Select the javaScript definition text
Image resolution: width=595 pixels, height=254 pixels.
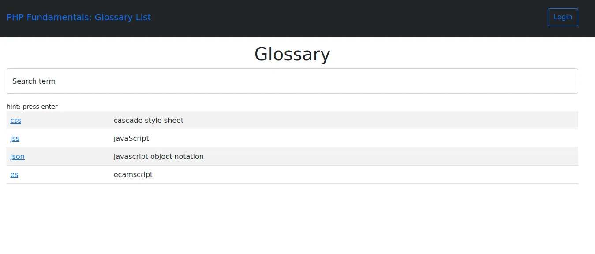[x=131, y=138]
